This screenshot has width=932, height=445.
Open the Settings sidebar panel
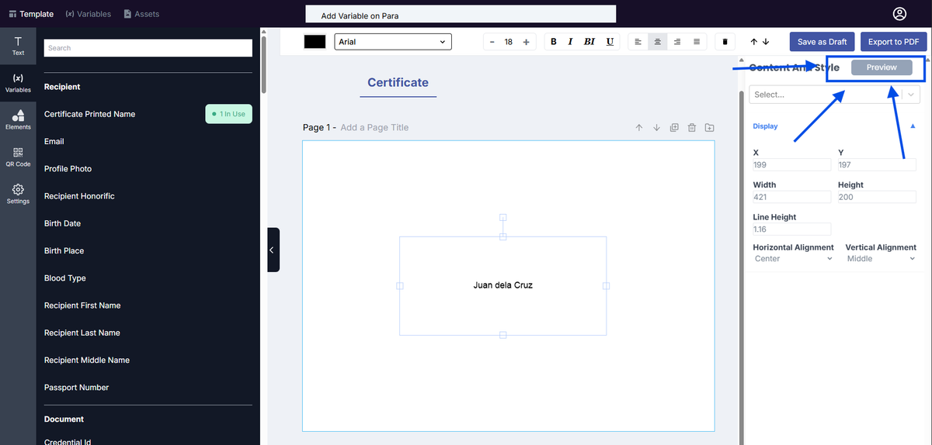click(x=18, y=194)
